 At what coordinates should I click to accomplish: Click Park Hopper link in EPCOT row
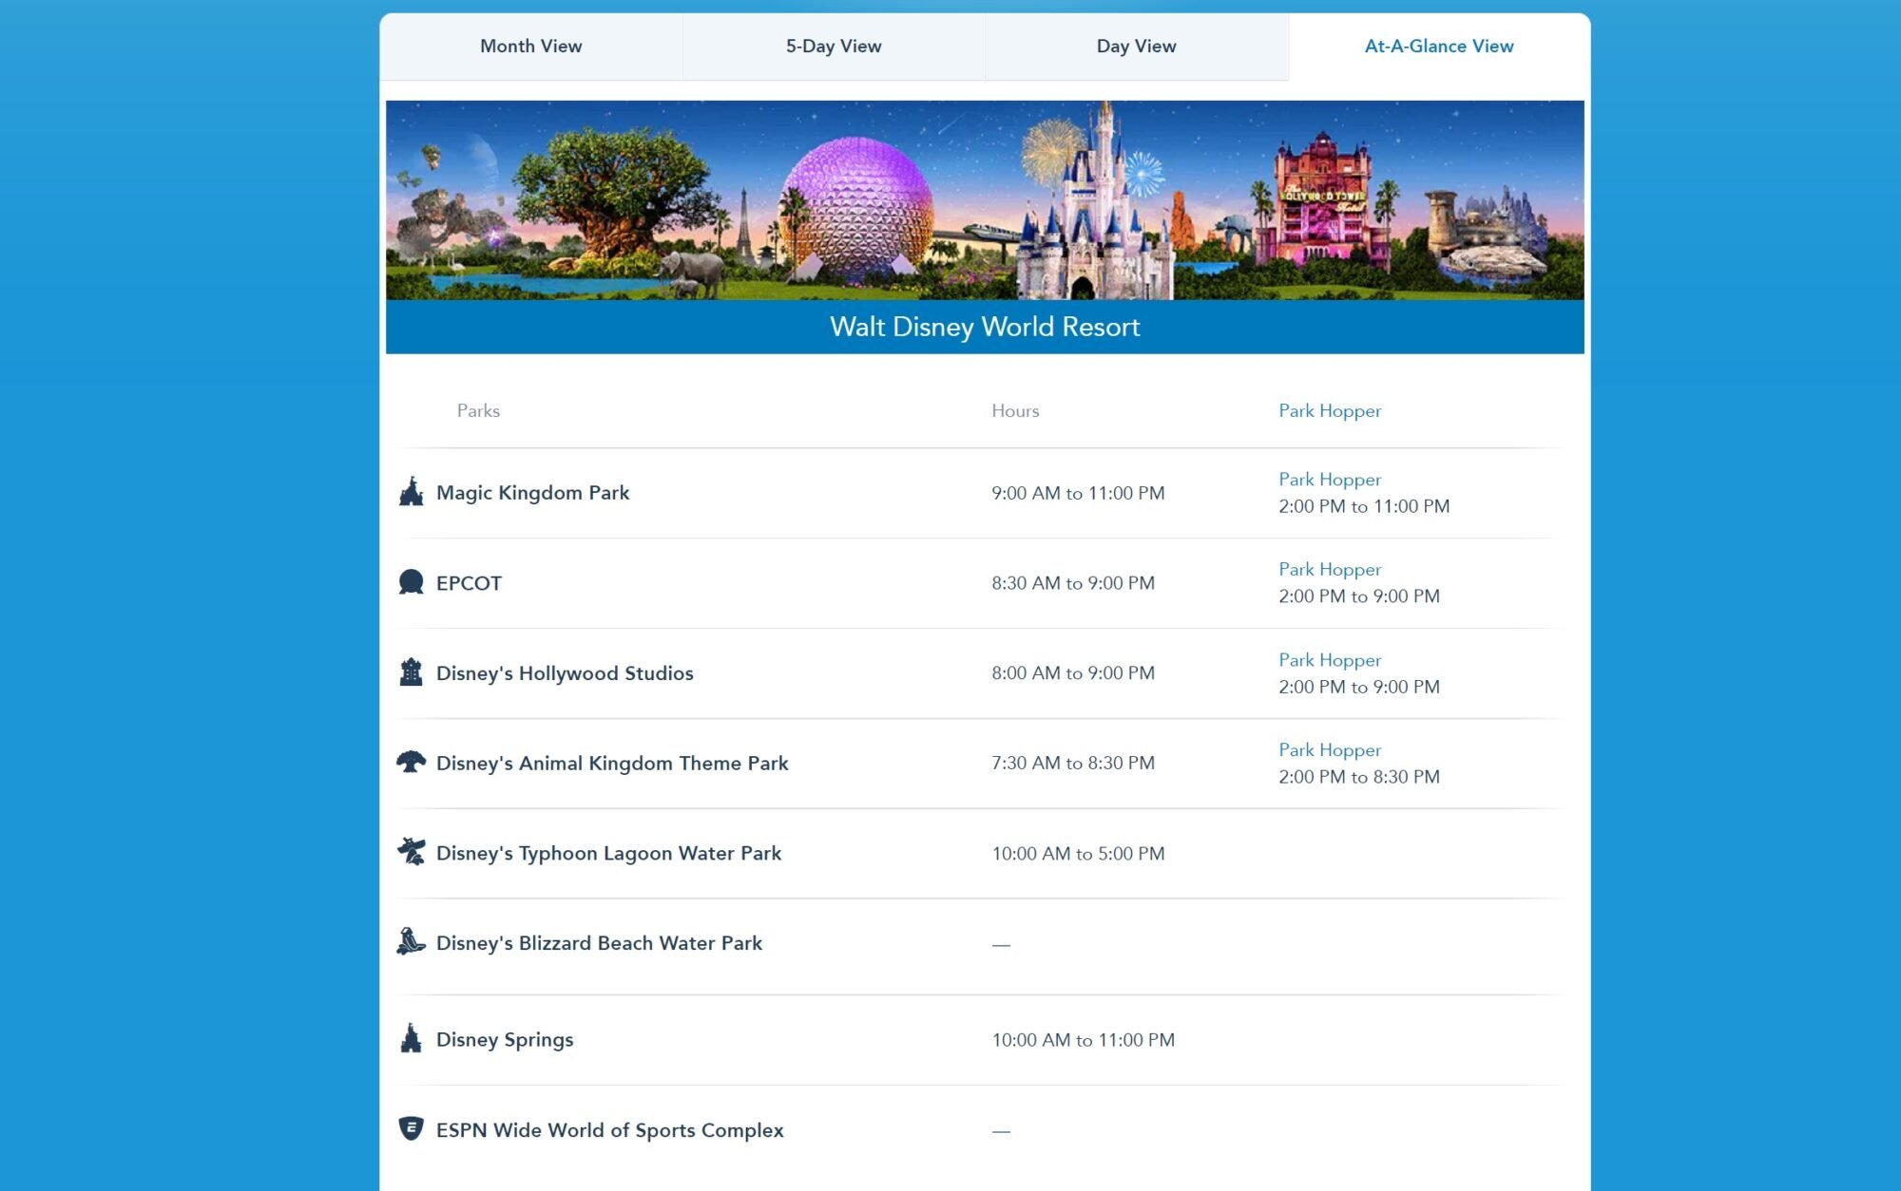(x=1329, y=570)
